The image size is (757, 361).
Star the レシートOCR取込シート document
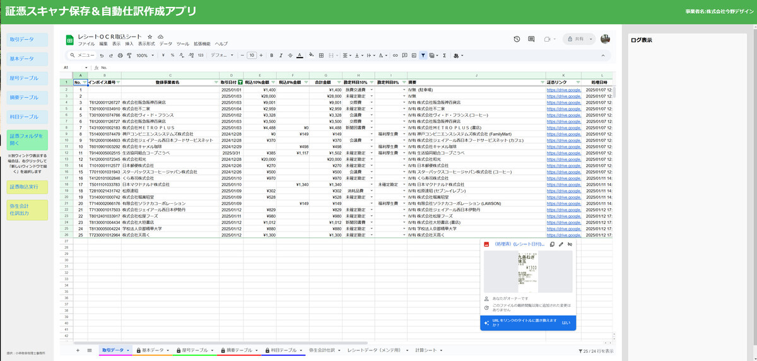[150, 37]
